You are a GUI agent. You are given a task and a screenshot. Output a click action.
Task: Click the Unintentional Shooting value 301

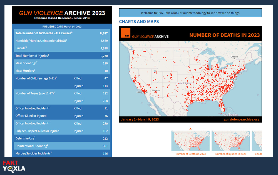(105, 146)
